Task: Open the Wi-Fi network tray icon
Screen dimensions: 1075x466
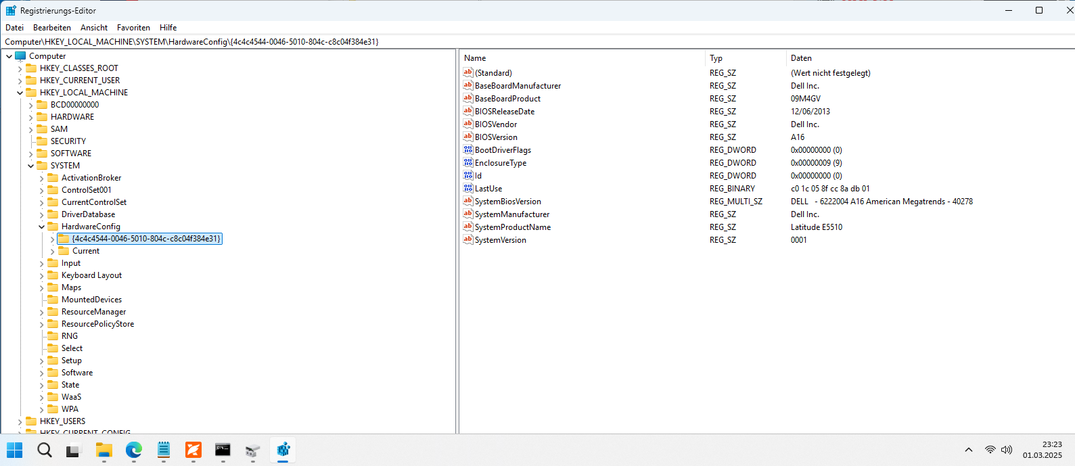Action: tap(990, 450)
